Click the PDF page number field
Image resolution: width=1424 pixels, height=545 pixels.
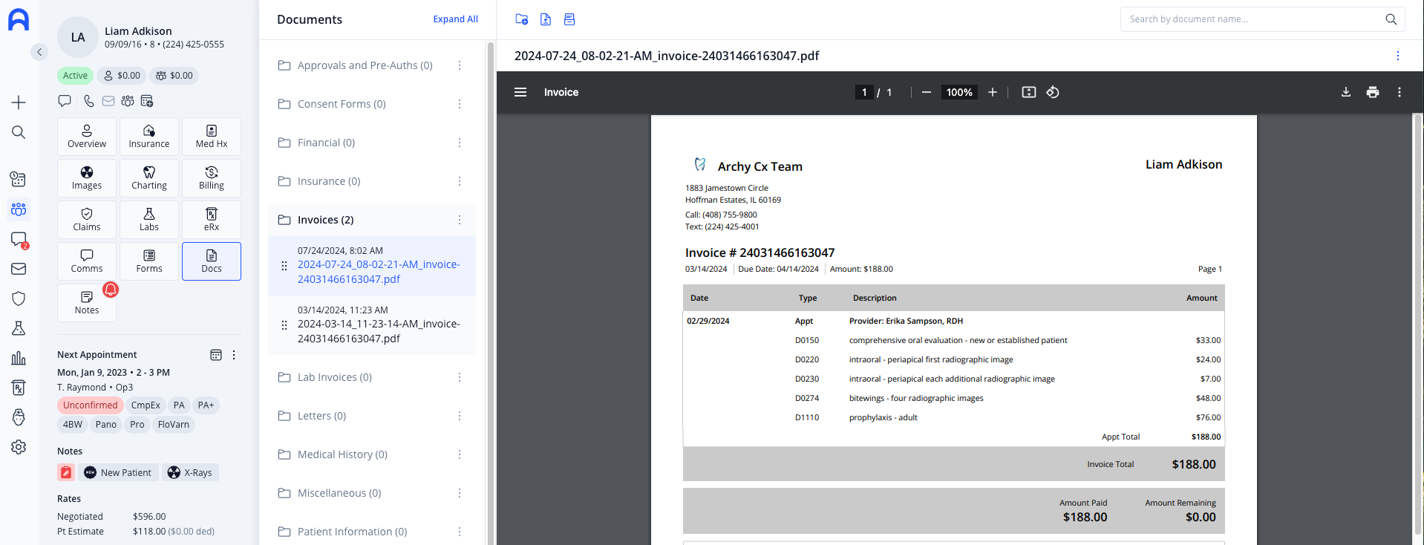point(864,92)
